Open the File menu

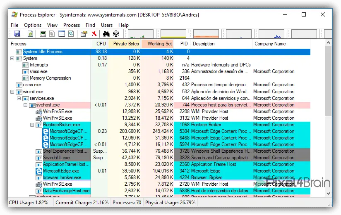14,25
